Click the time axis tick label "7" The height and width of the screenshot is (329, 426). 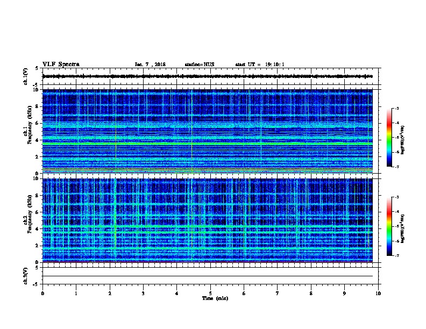pyautogui.click(x=278, y=293)
